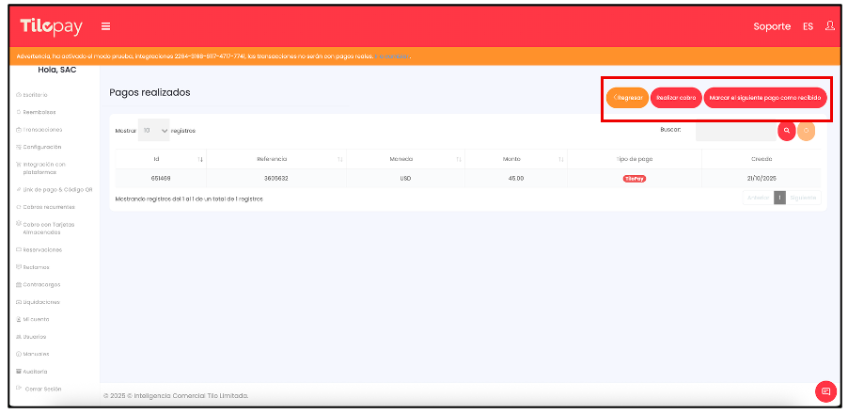Viewport: 848px width, 414px height.
Task: Click Marcar el siguiente pago como recibido
Action: click(765, 97)
